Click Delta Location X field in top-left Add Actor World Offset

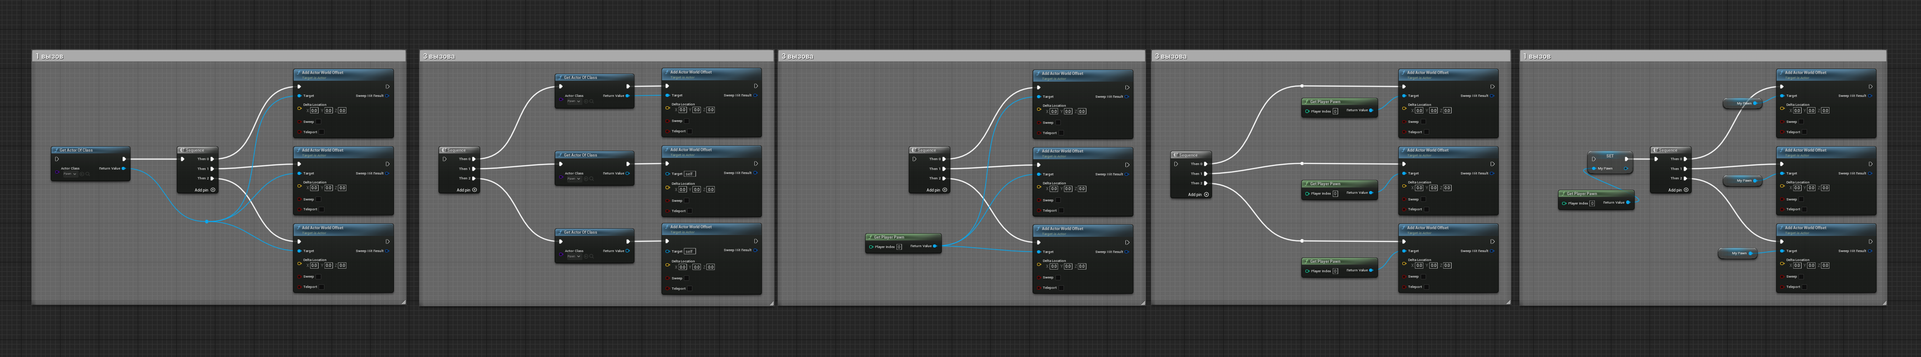click(315, 110)
